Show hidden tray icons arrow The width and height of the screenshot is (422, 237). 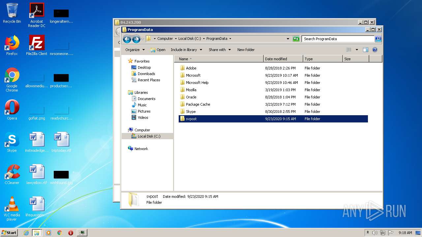click(368, 233)
